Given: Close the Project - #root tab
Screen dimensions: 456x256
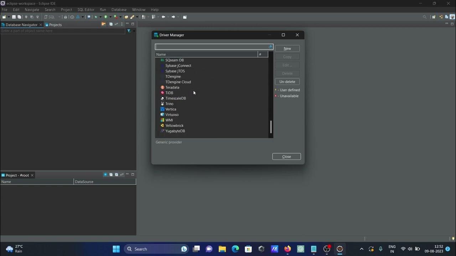Looking at the screenshot, I should point(32,175).
